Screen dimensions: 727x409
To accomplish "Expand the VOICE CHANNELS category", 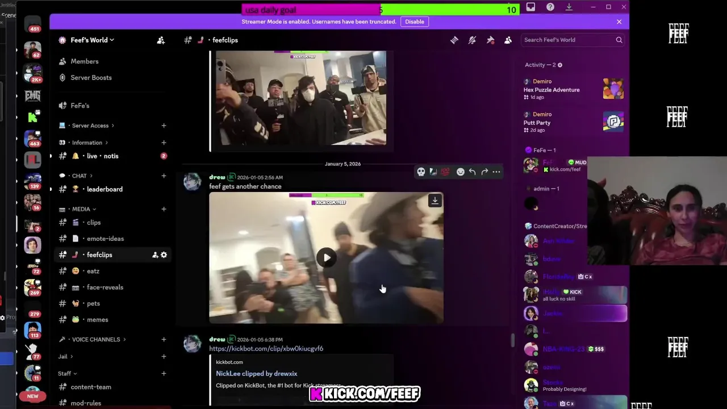I will coord(93,340).
